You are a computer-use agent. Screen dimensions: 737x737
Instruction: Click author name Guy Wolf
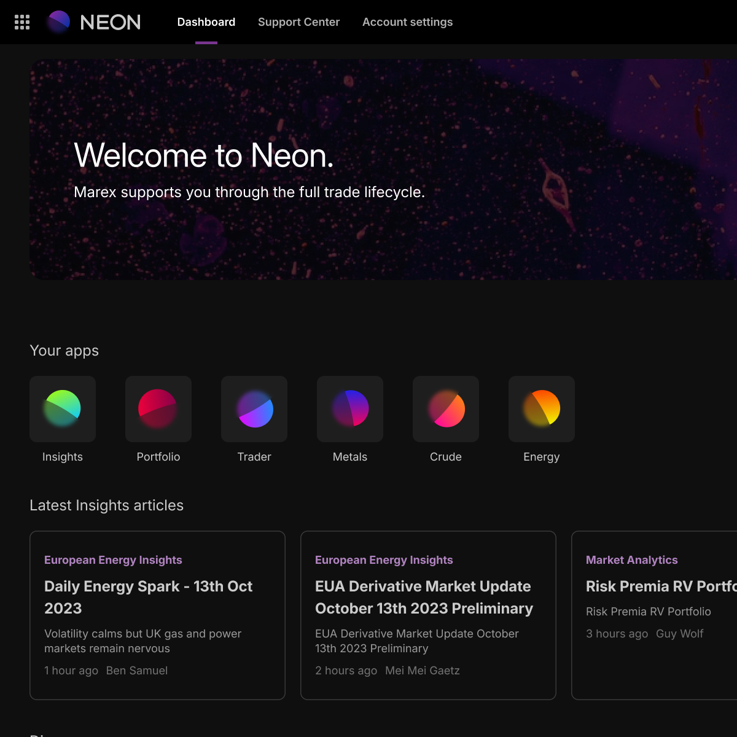[679, 633]
